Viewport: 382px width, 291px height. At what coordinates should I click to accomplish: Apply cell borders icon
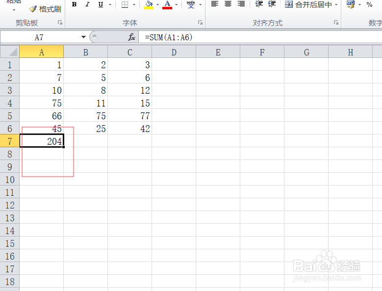[125, 4]
